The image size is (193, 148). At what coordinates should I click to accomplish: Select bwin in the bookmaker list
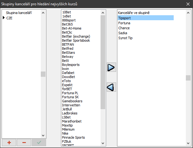65,69
